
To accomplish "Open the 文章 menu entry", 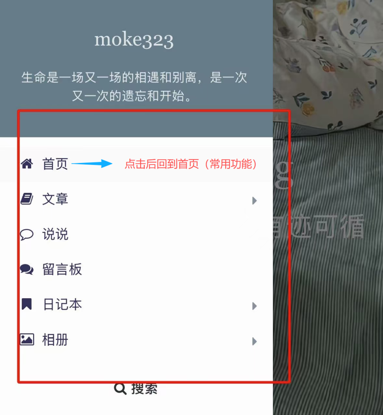I will tap(136, 199).
